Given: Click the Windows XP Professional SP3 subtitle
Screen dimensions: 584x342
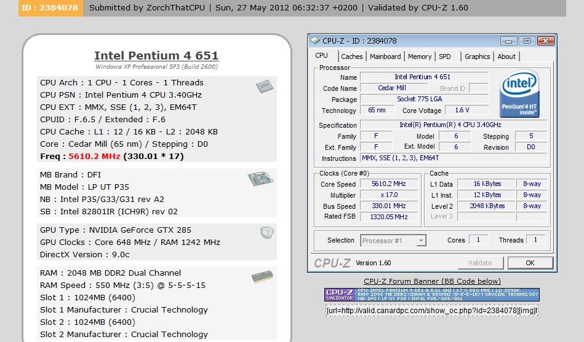Looking at the screenshot, I should 156,66.
